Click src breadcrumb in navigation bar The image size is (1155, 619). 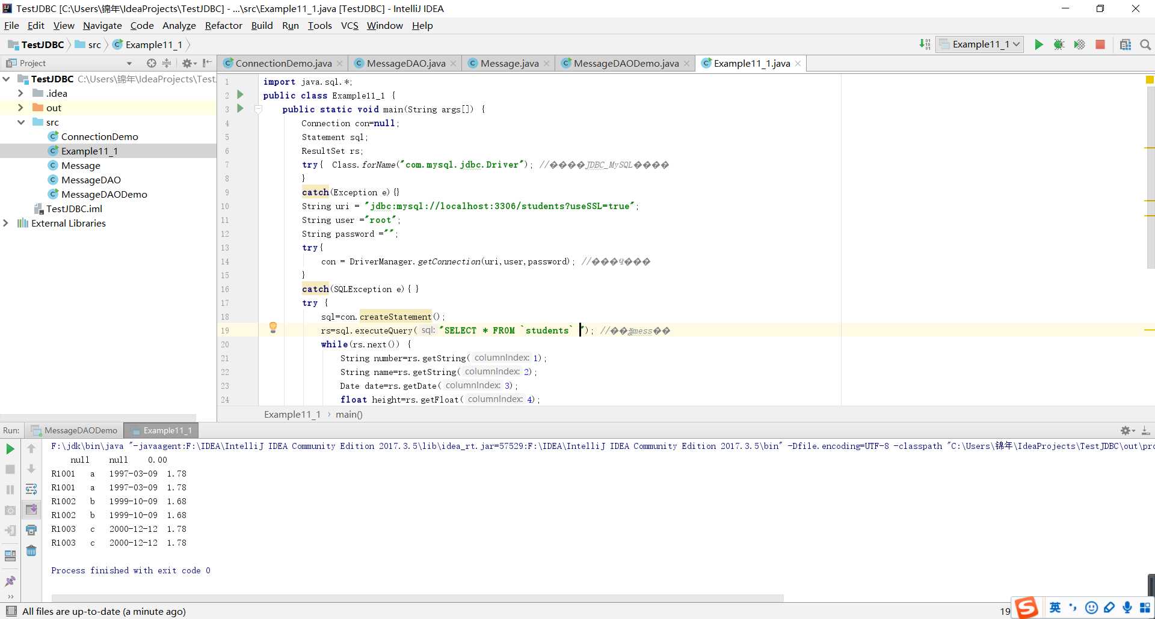click(x=88, y=44)
